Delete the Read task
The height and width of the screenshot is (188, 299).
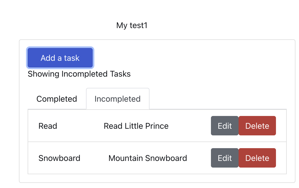[x=257, y=126]
